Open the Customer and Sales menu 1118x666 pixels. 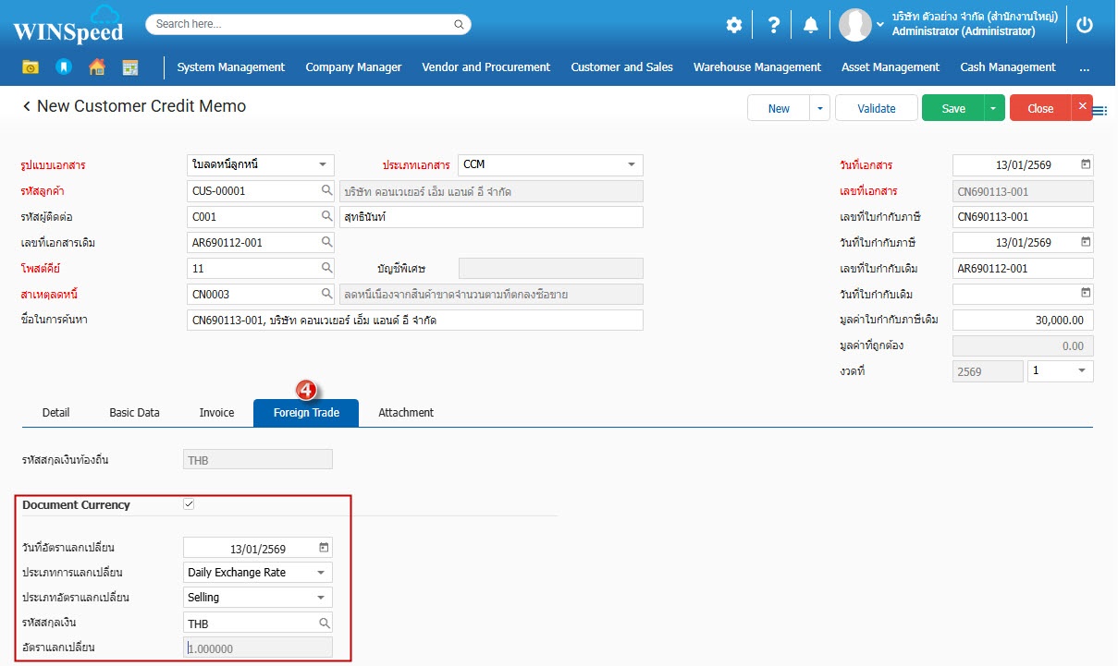coord(621,67)
